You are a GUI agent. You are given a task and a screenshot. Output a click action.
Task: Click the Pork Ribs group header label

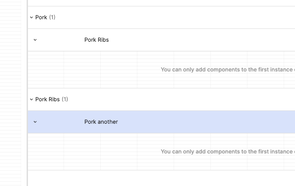tap(47, 99)
